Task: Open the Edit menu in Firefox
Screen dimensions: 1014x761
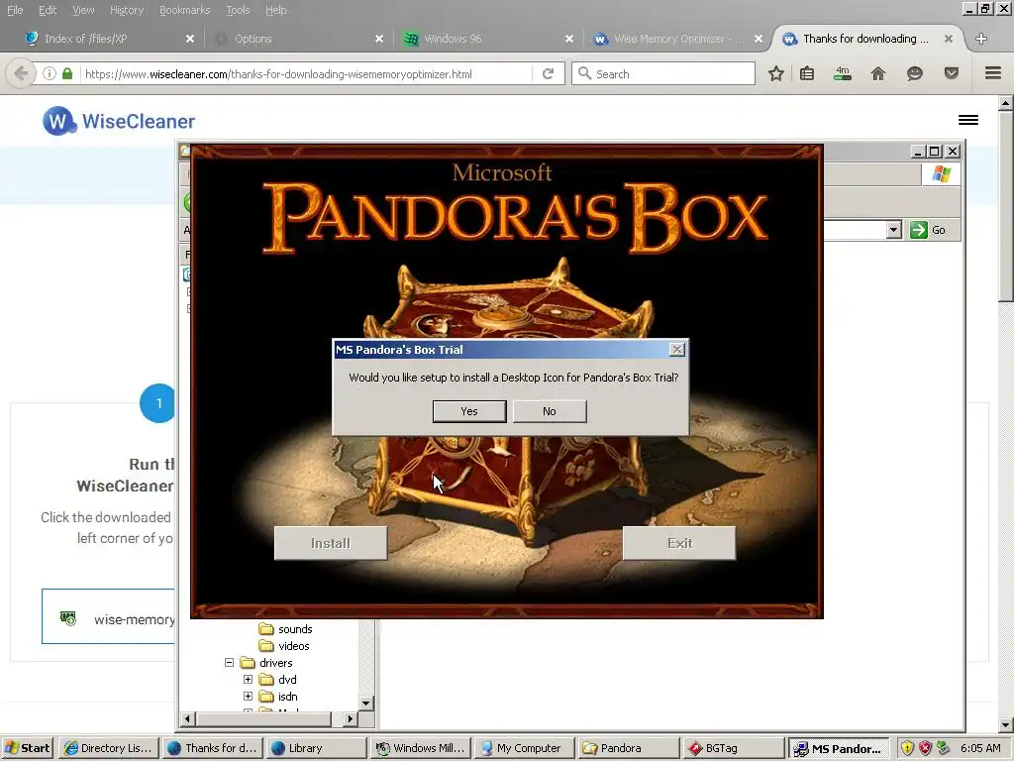Action: [48, 10]
